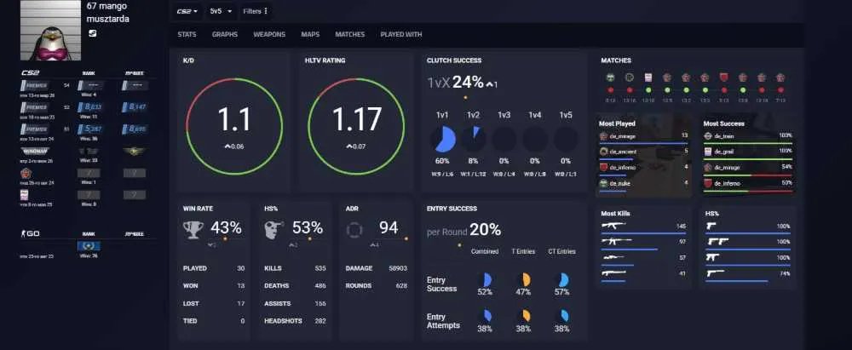
Task: Click the trophy icon in Win Rate card
Action: (193, 229)
